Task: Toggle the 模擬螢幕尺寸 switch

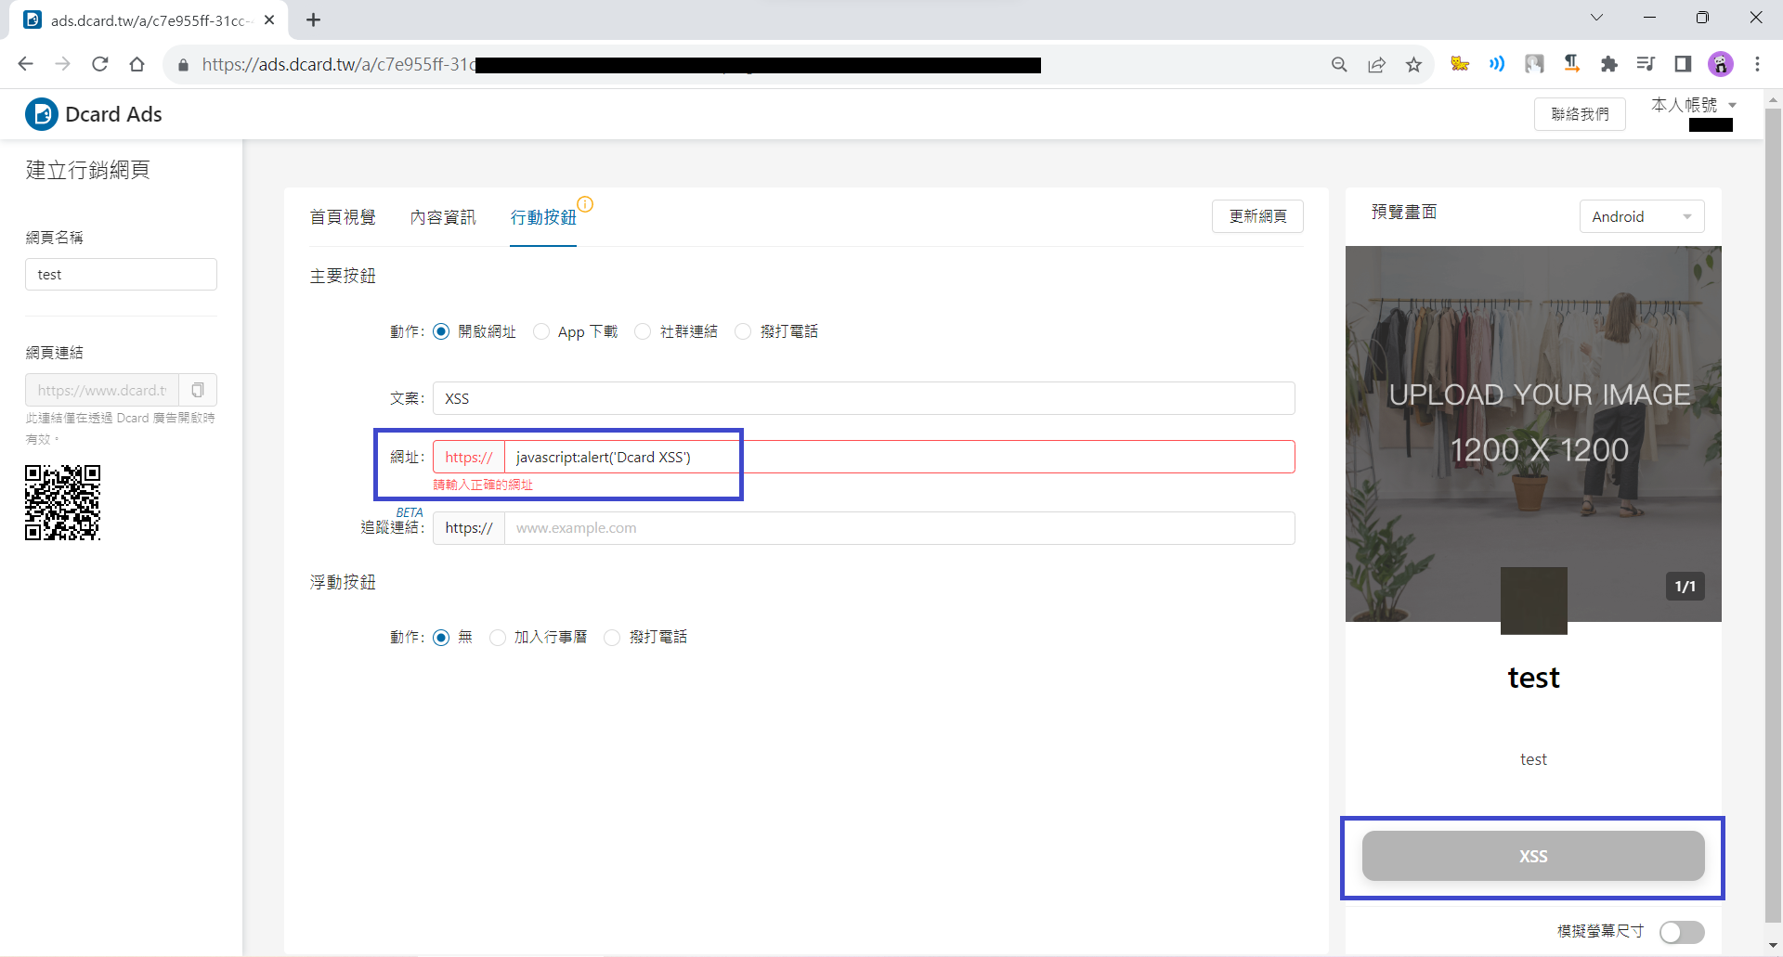Action: (x=1682, y=931)
